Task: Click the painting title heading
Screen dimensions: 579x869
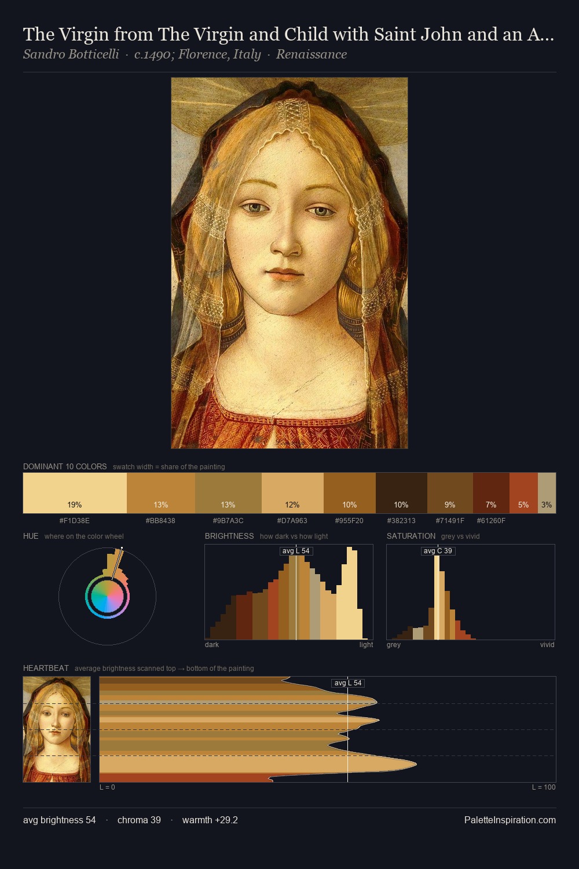Action: pyautogui.click(x=288, y=34)
